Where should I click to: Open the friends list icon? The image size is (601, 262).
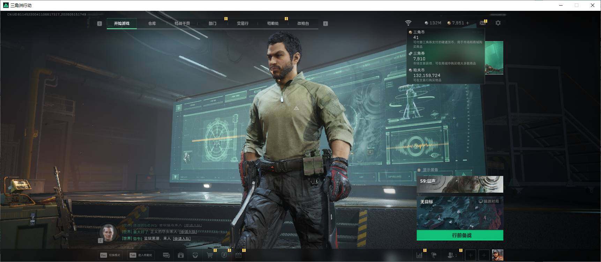[452, 255]
